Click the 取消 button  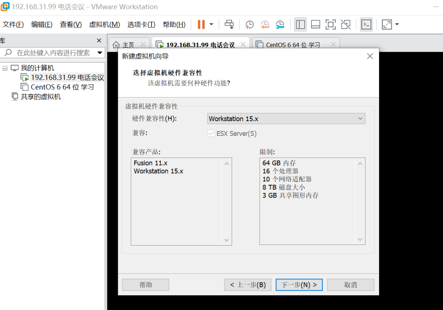[351, 285]
